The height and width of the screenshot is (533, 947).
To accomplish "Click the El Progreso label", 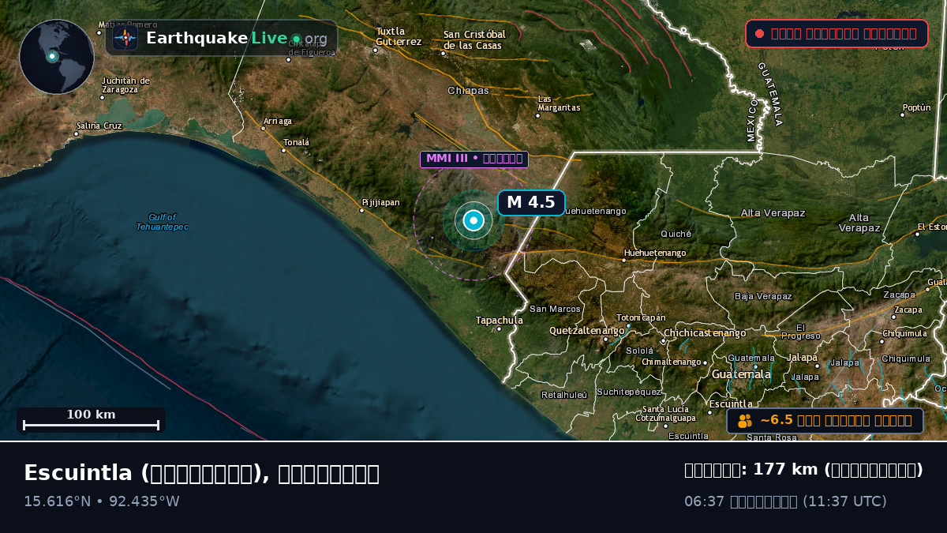I will click(x=801, y=332).
